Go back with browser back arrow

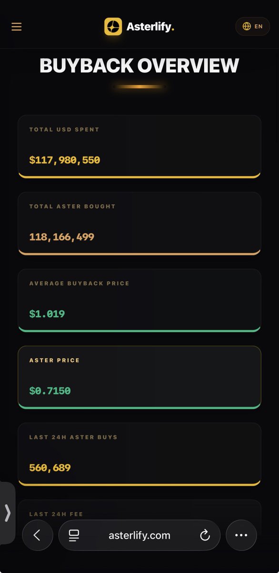click(38, 535)
